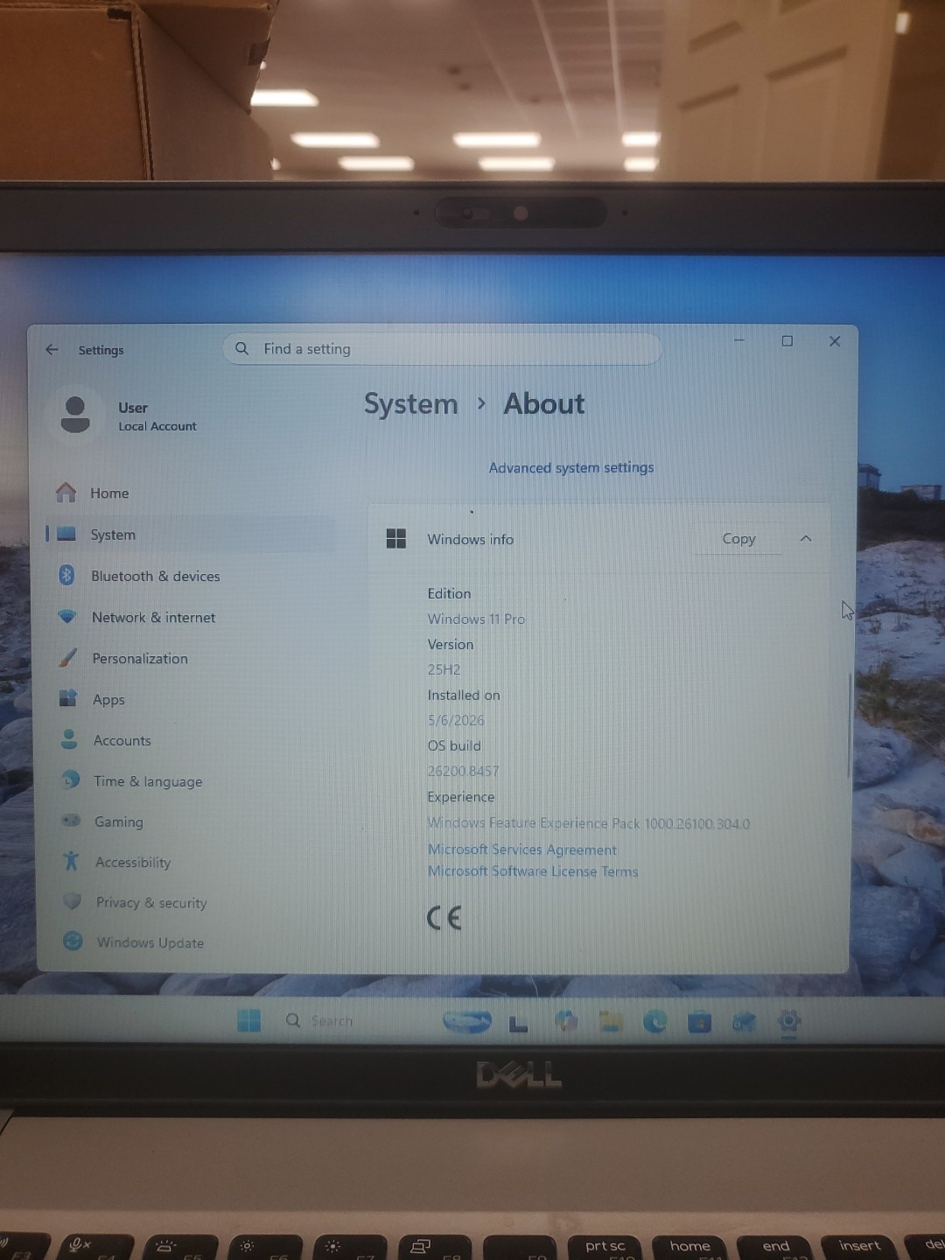Go back using the Settings back arrow

pos(52,349)
